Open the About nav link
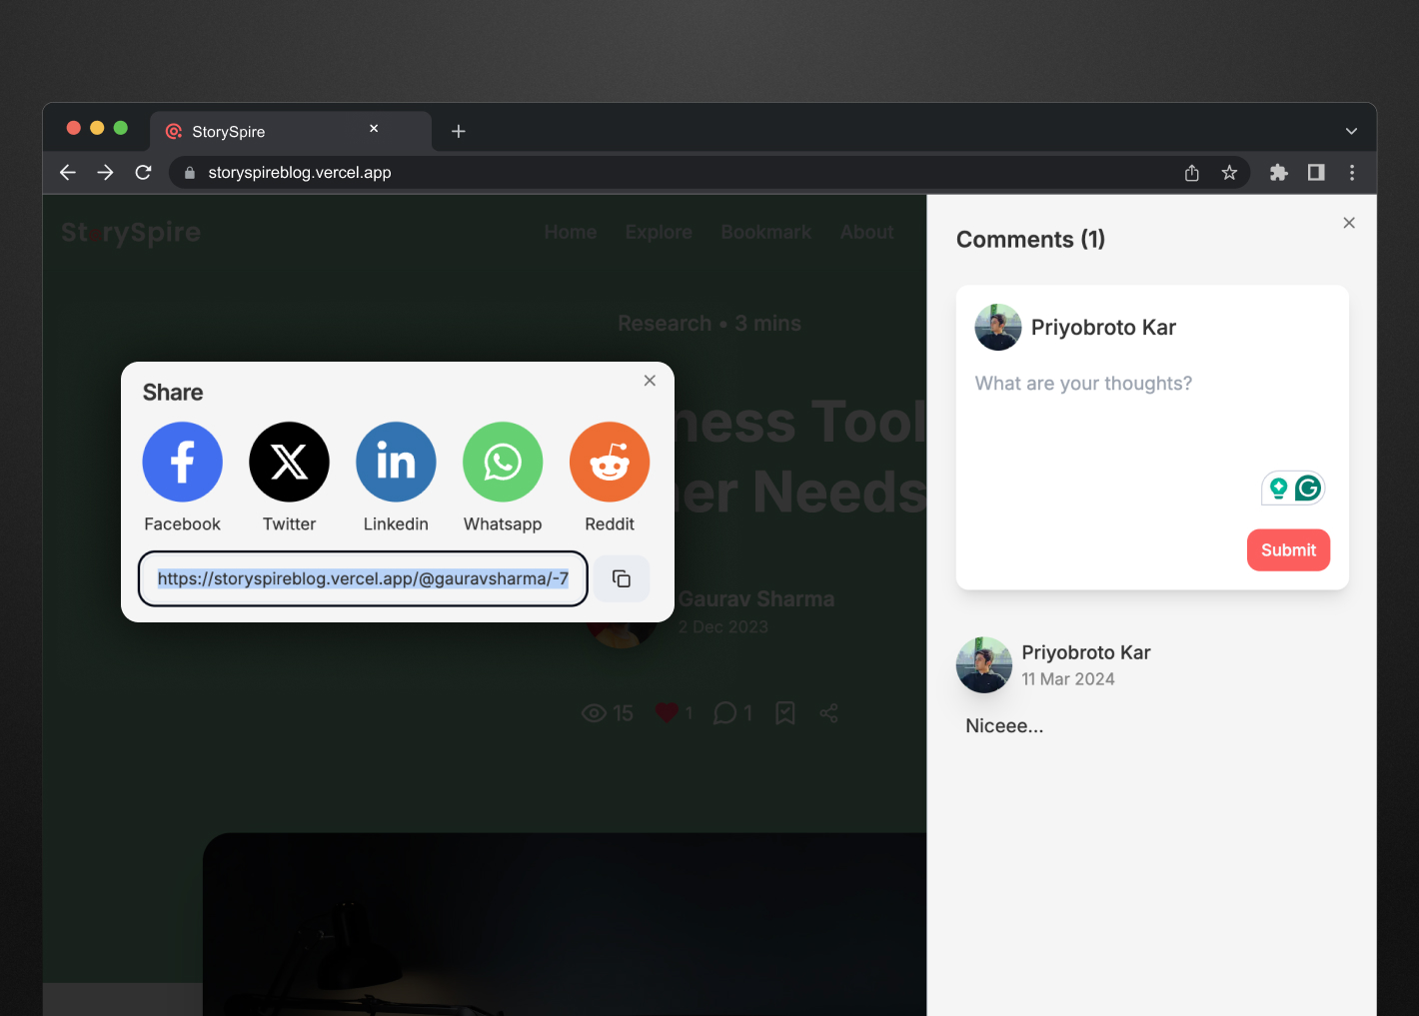Image resolution: width=1419 pixels, height=1016 pixels. [866, 232]
